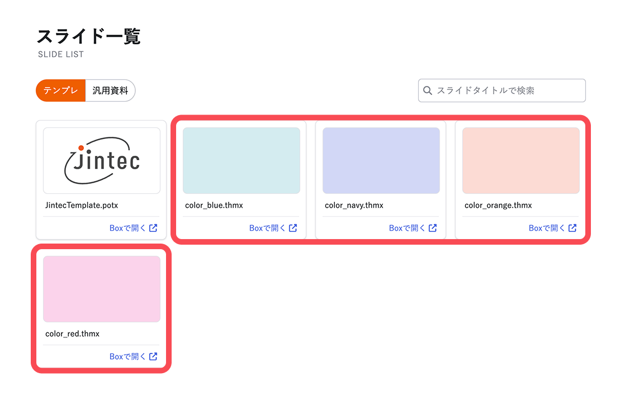625x405 pixels.
Task: Click external-link icon on color_navy.thmx card
Action: 433,228
